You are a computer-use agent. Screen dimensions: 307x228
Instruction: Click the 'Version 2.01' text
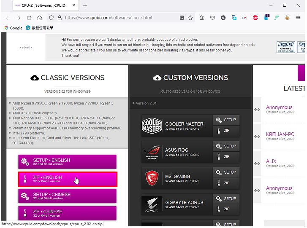(146, 103)
